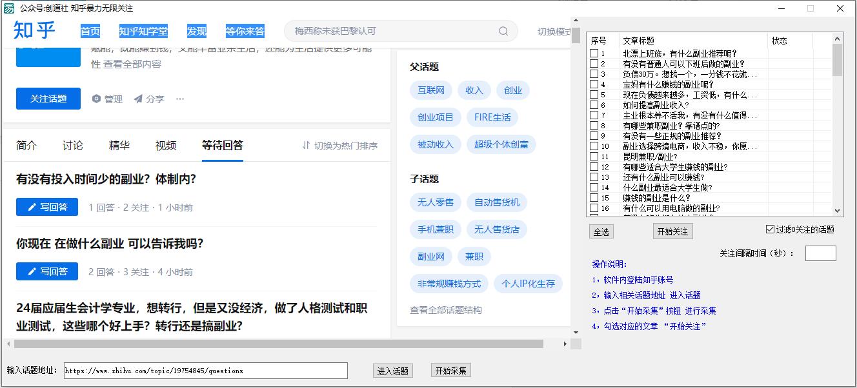This screenshot has width=857, height=388.
Task: Open the 超级个体创富 topic tag
Action: tap(501, 144)
